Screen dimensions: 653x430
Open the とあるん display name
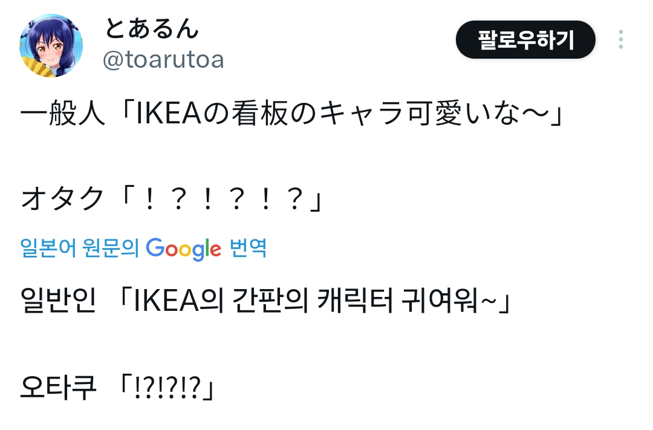(152, 29)
